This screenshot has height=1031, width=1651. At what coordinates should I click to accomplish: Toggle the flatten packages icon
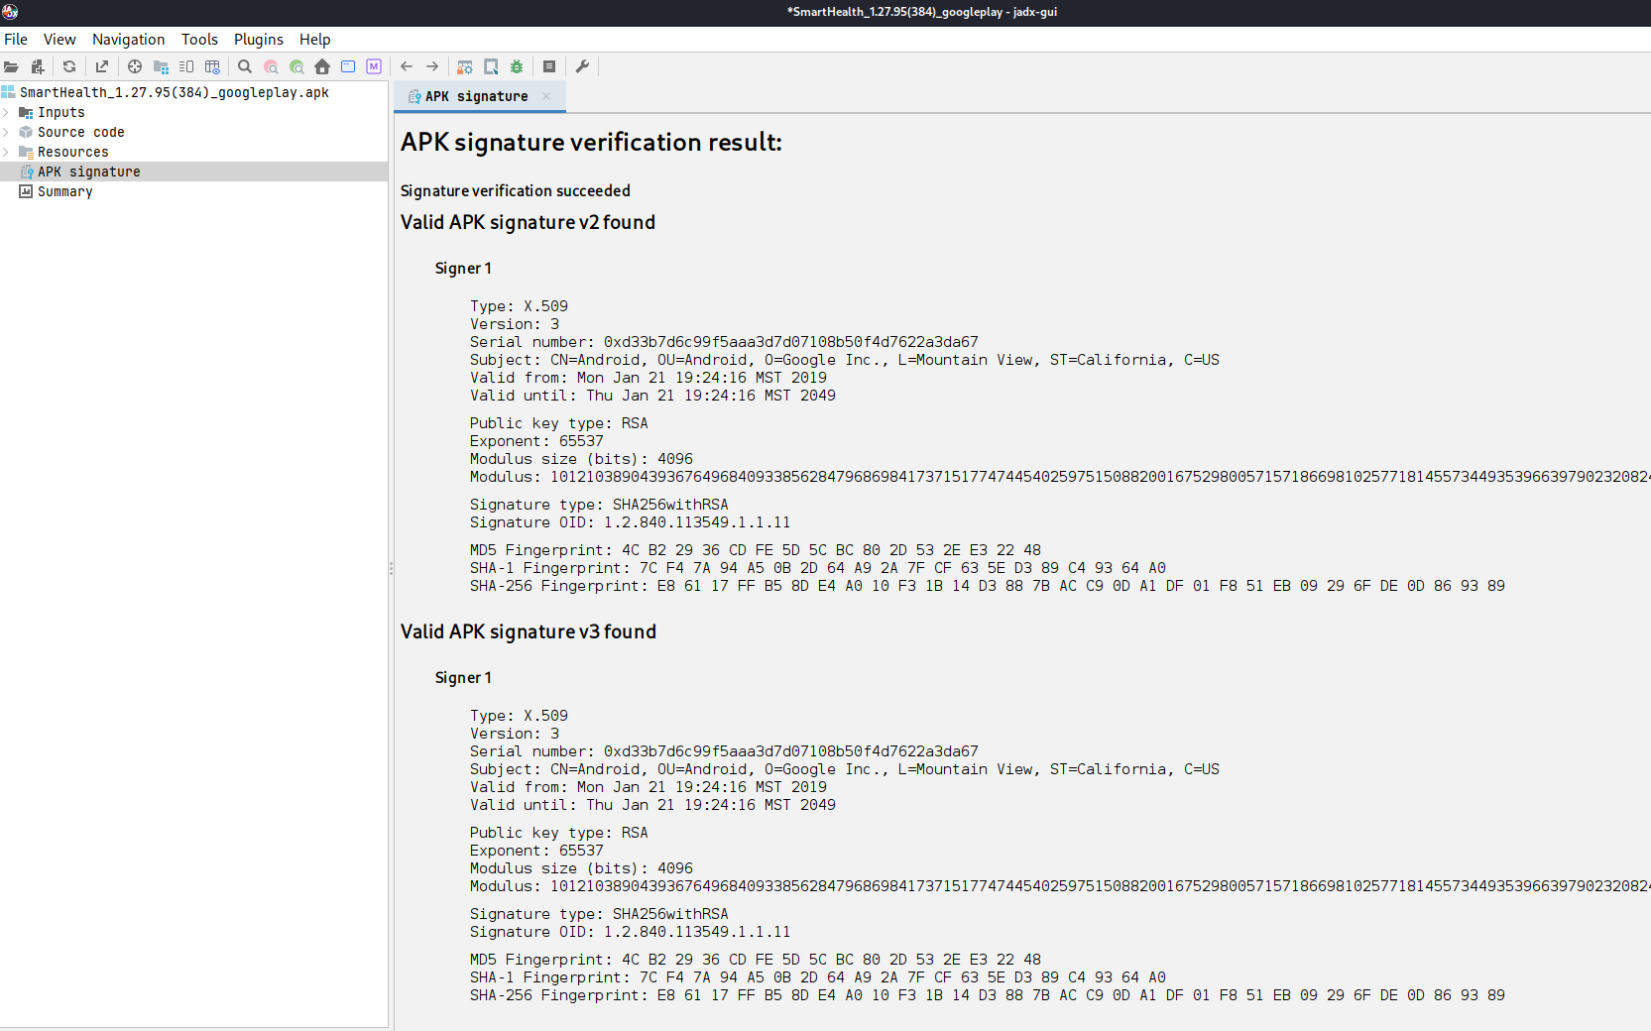pos(161,66)
